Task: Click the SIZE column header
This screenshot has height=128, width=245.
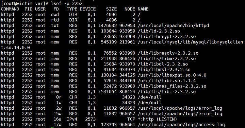Action: [x=111, y=9]
